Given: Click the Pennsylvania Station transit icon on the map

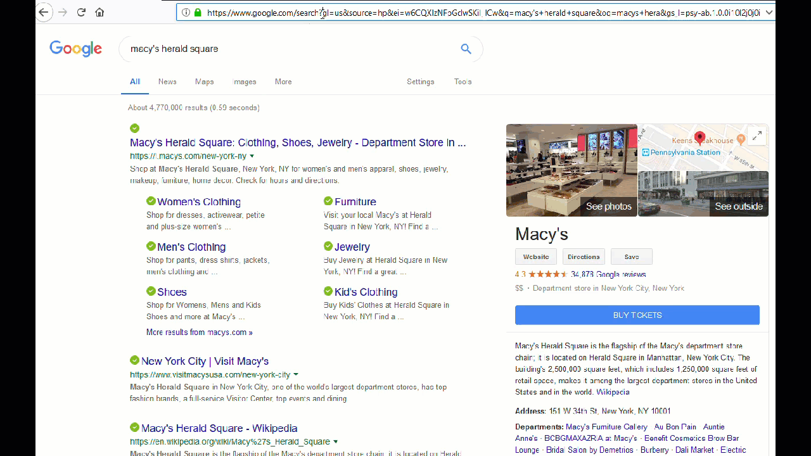Looking at the screenshot, I should click(x=646, y=153).
